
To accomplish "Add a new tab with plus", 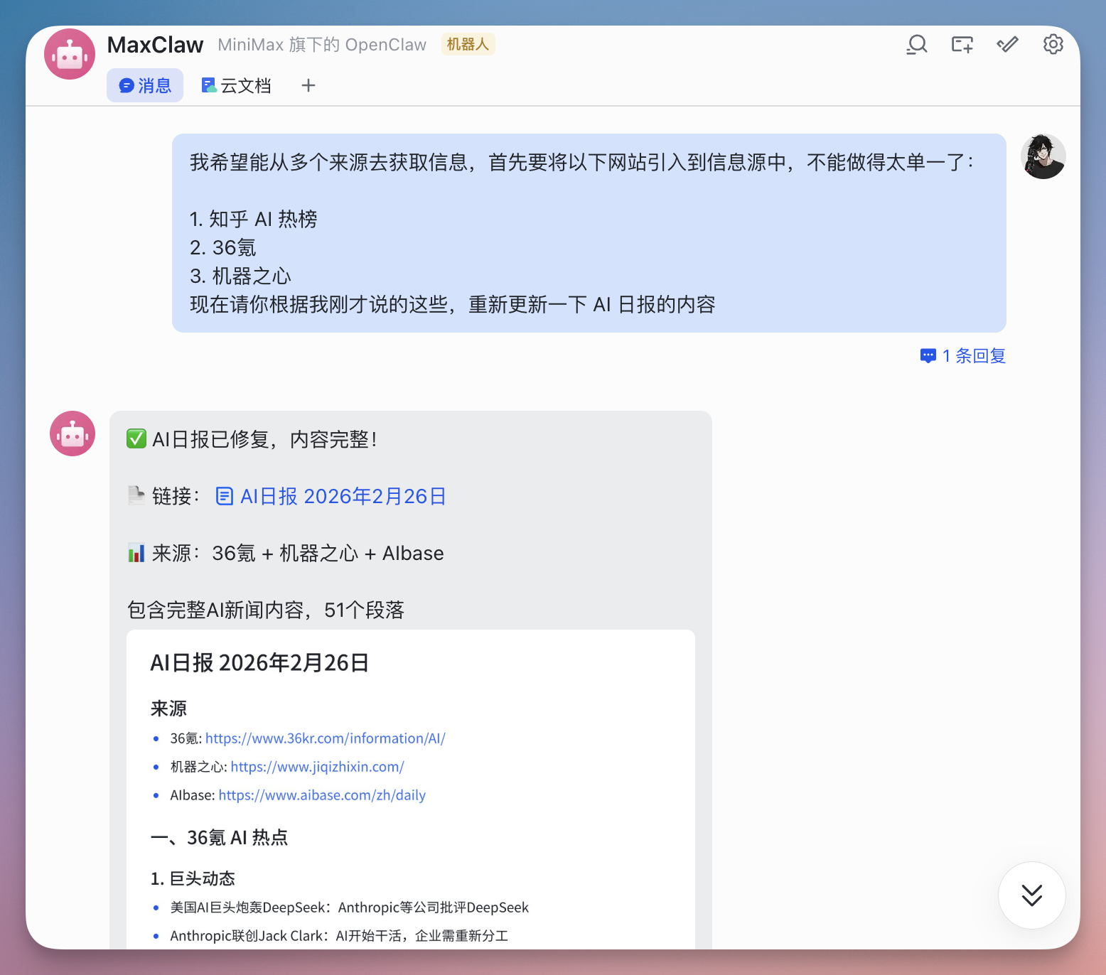I will (x=308, y=85).
